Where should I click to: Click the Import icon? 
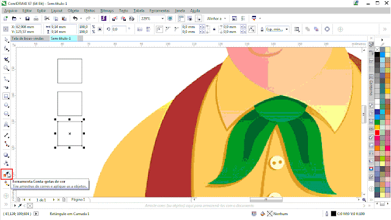coord(115,18)
